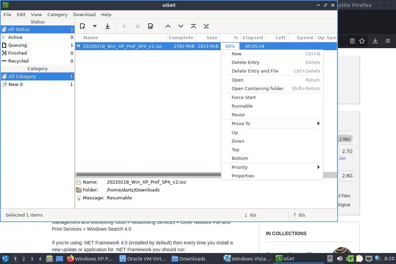This screenshot has height=264, width=396.
Task: Click the Left column header
Action: [x=277, y=38]
